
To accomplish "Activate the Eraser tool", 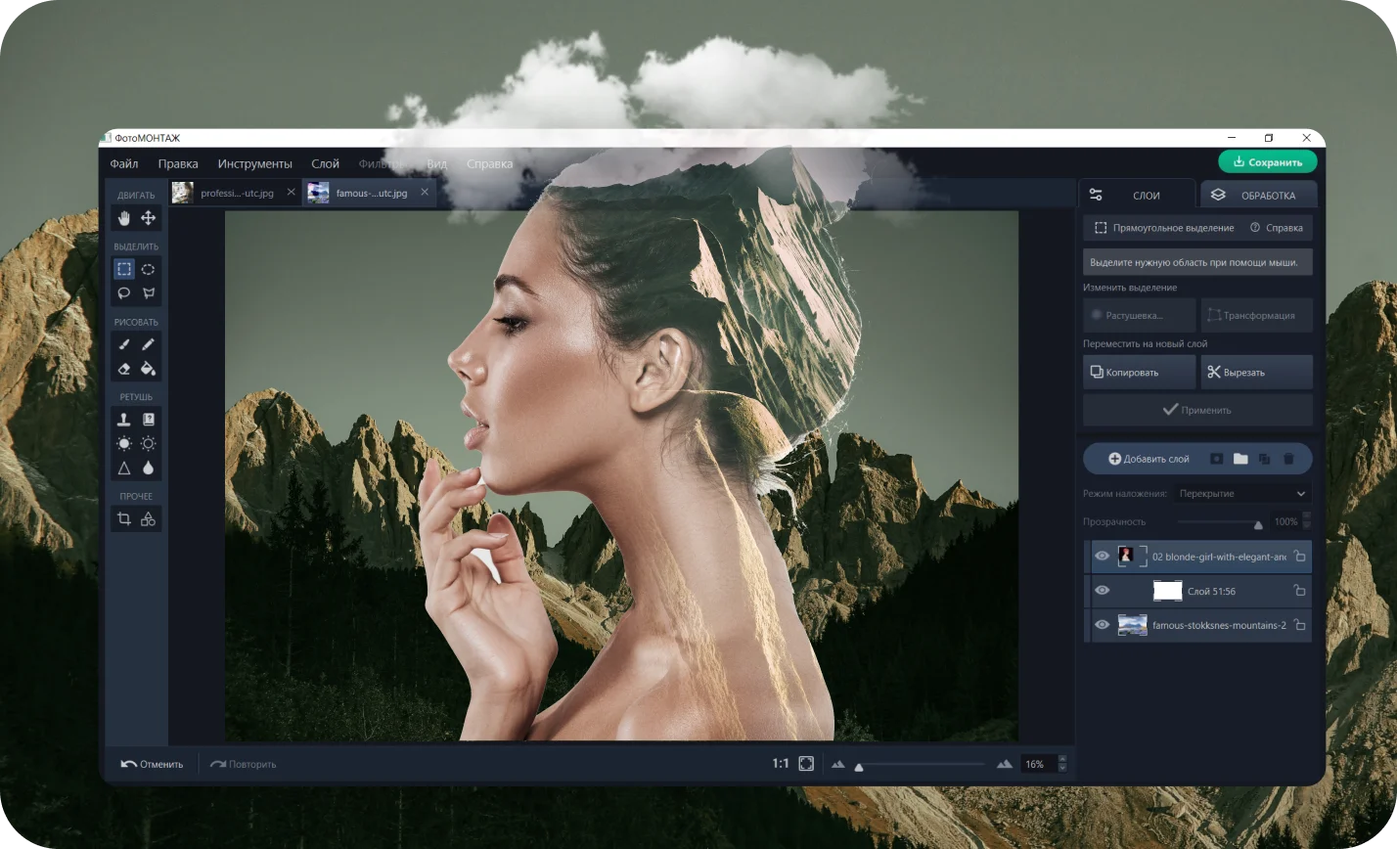I will [124, 369].
